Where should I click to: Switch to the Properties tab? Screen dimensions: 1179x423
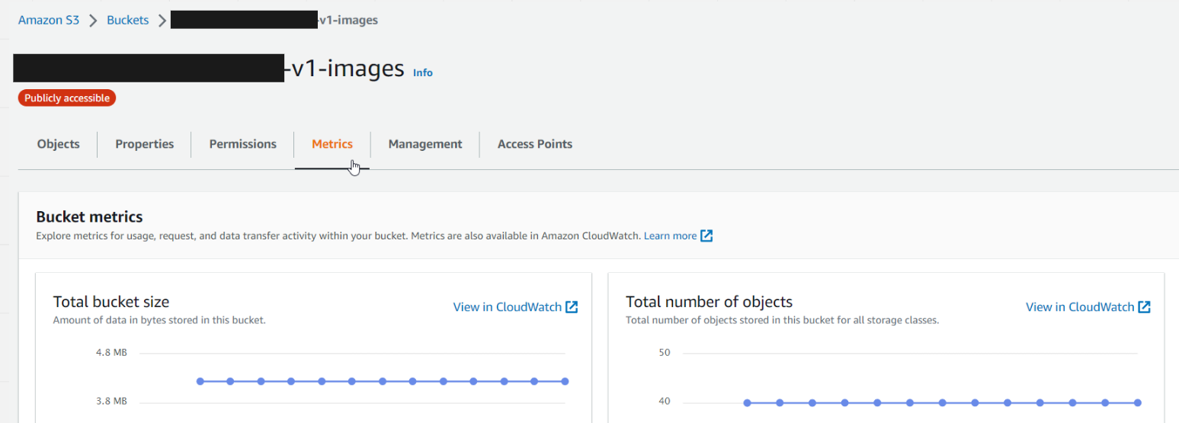pyautogui.click(x=145, y=144)
